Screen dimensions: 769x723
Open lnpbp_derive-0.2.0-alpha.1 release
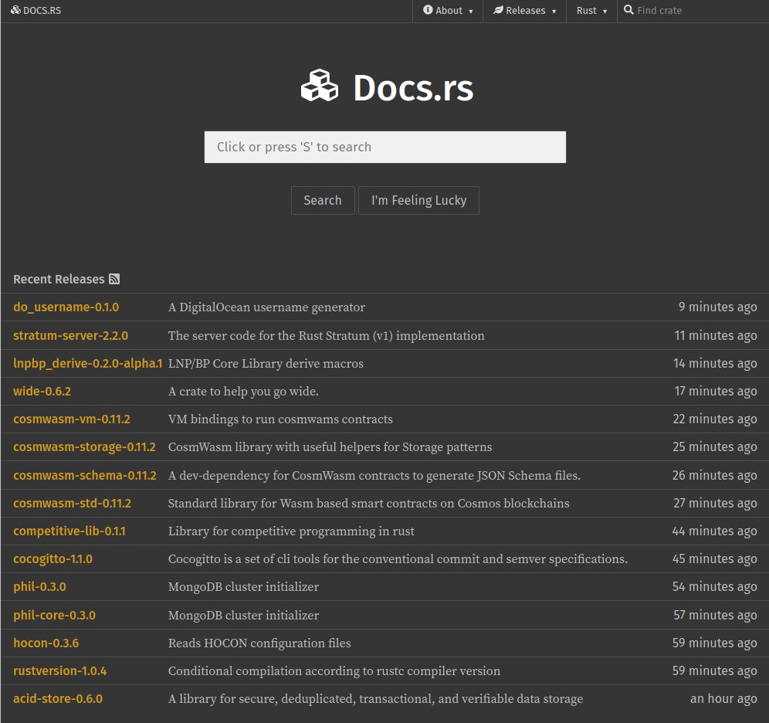point(88,364)
